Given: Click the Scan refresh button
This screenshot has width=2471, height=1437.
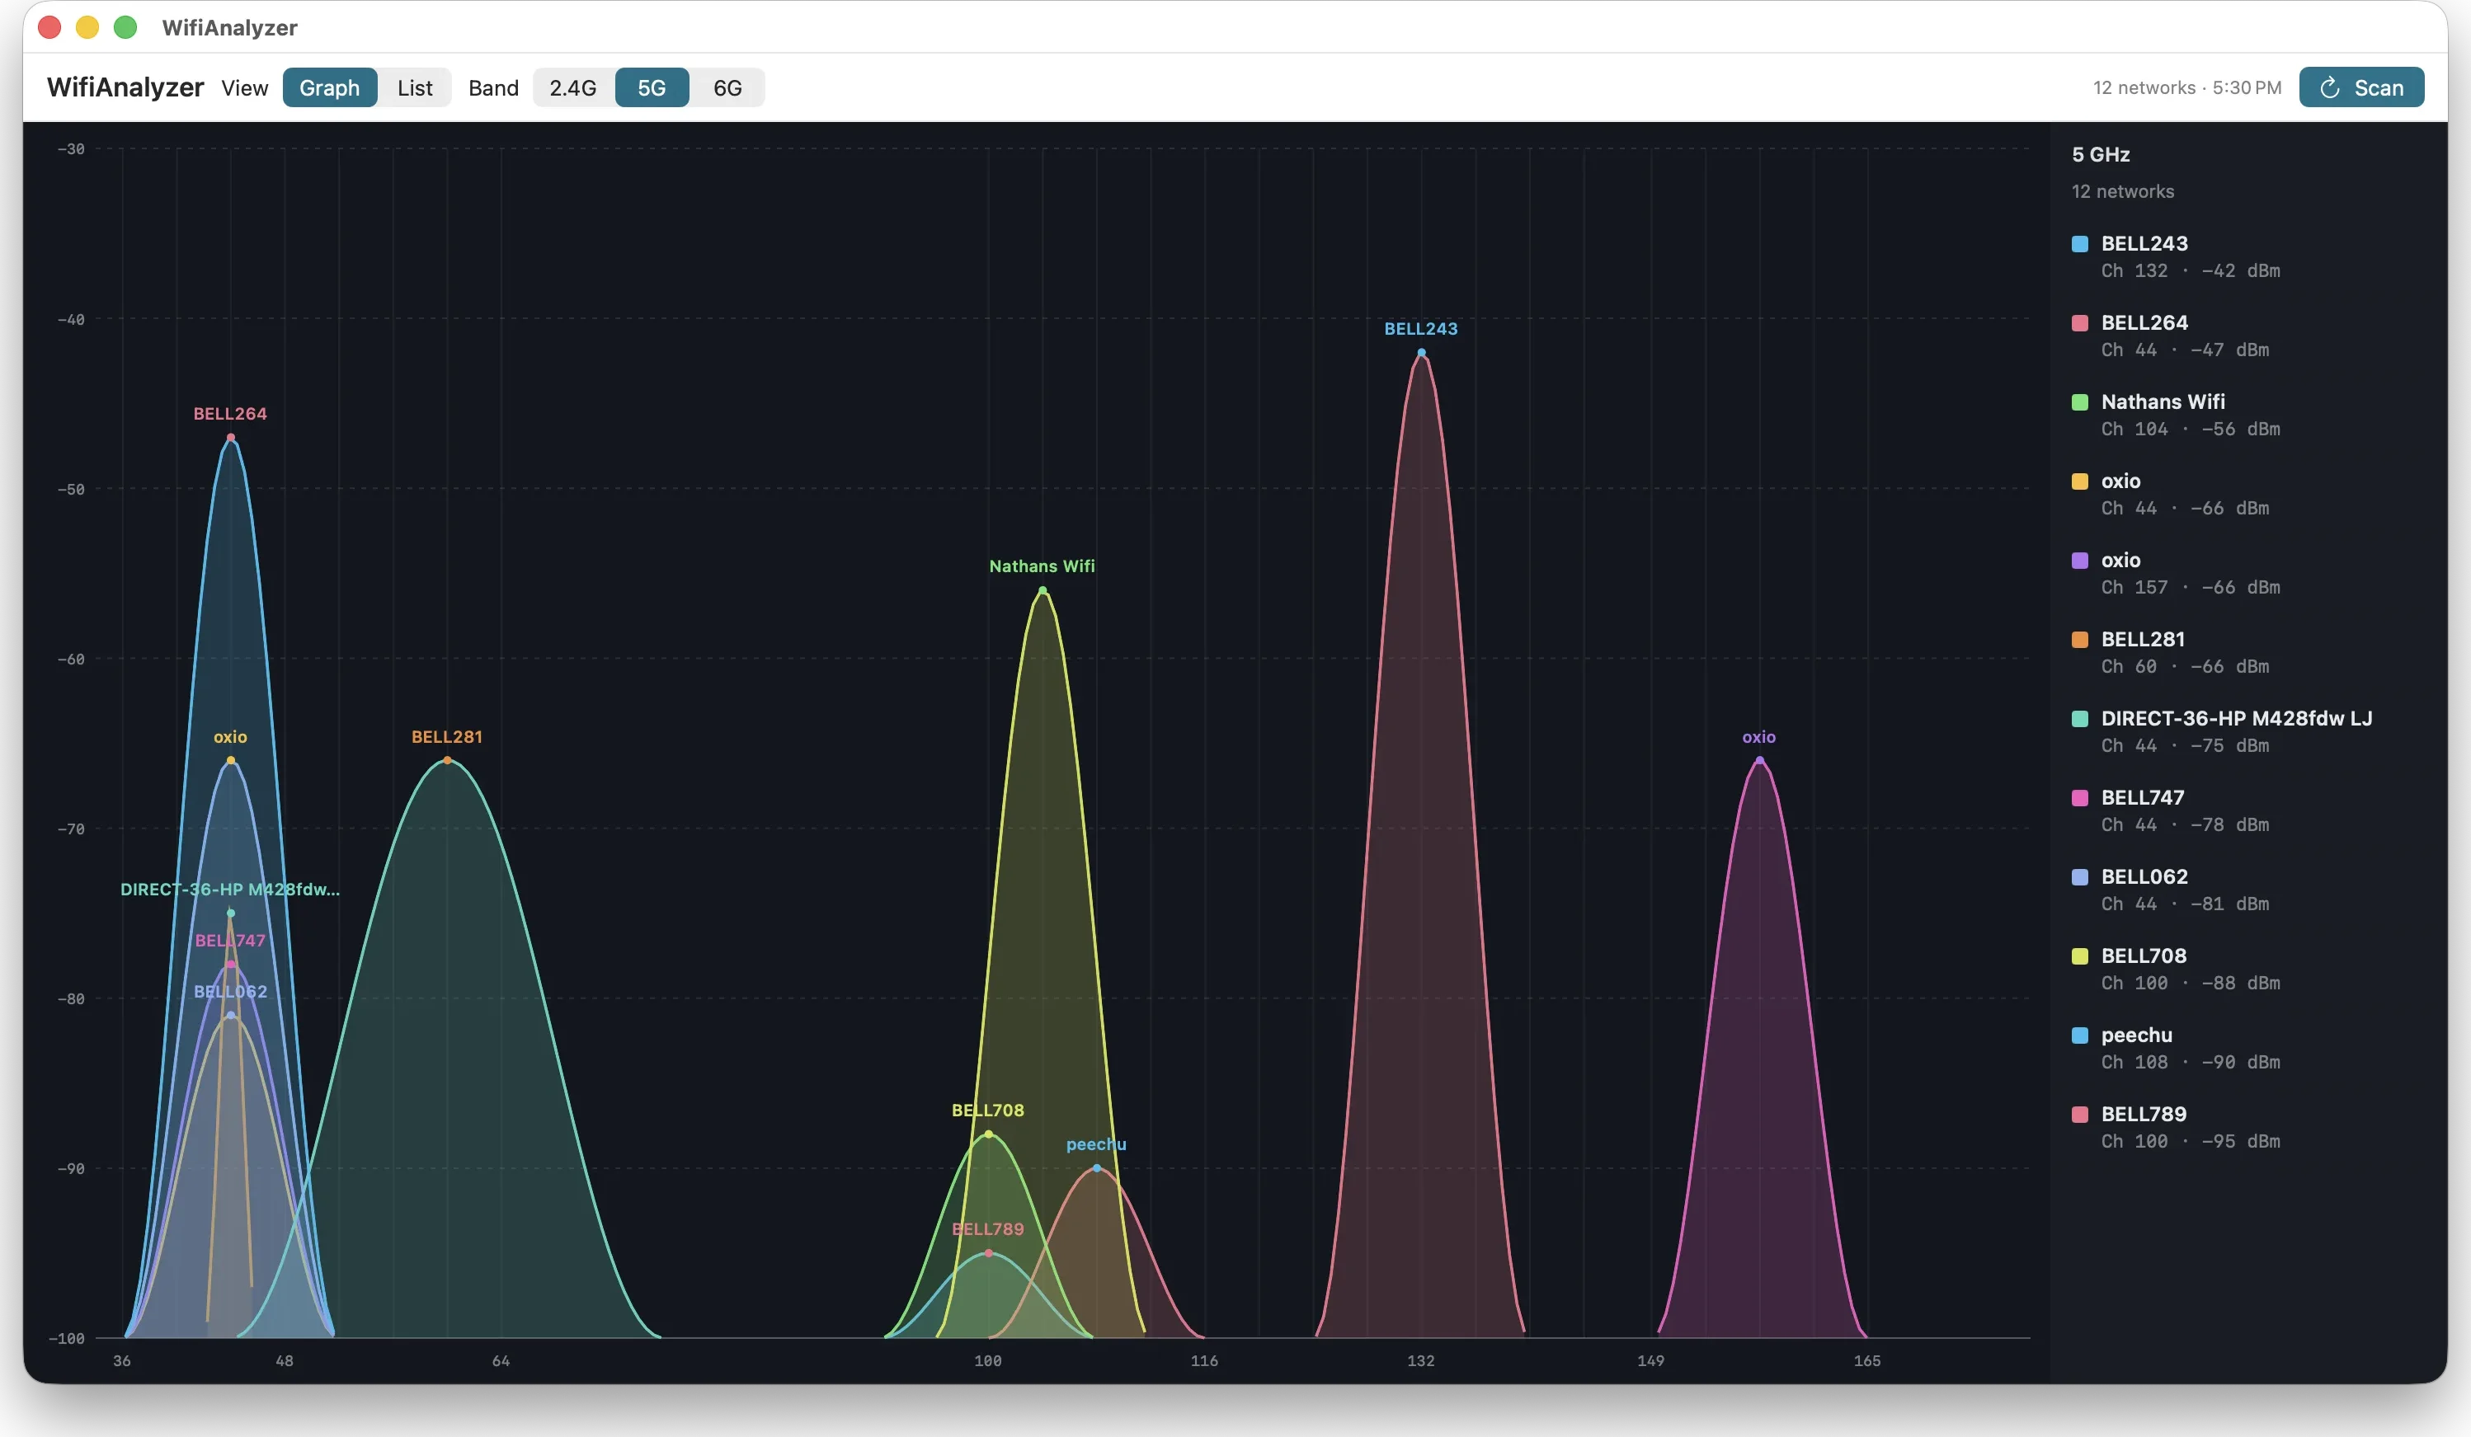Looking at the screenshot, I should (2360, 87).
